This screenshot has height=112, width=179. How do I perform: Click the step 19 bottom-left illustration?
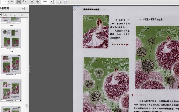106,85
